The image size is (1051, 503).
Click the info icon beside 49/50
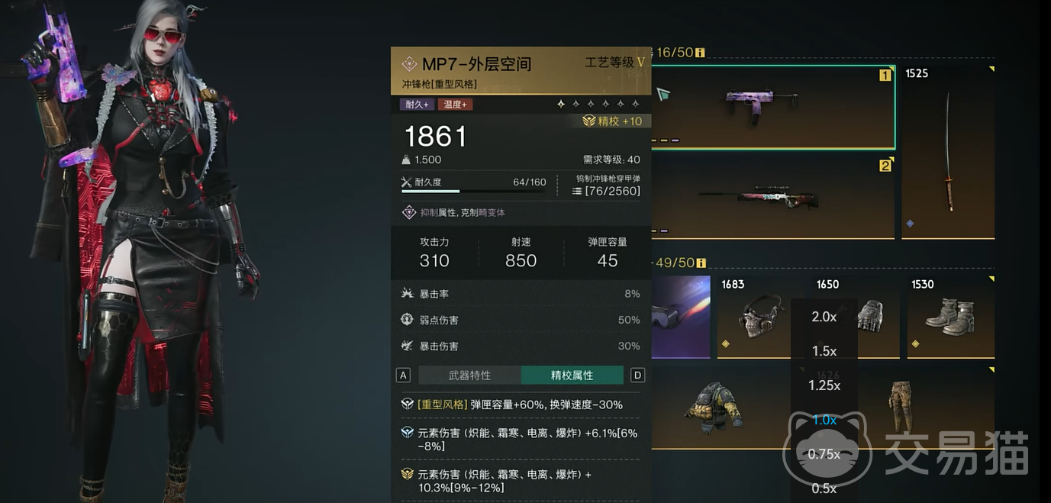tap(700, 263)
